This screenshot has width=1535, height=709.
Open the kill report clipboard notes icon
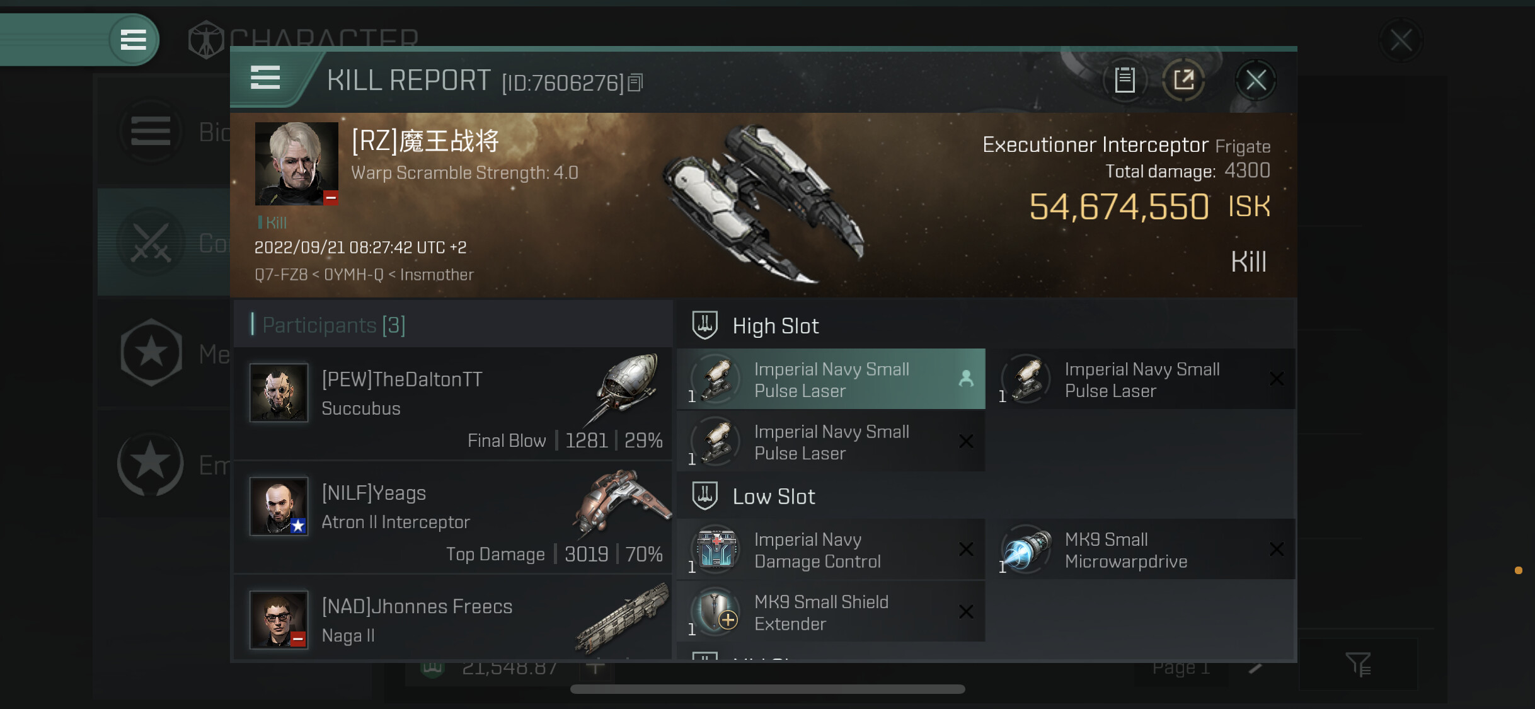tap(1125, 80)
